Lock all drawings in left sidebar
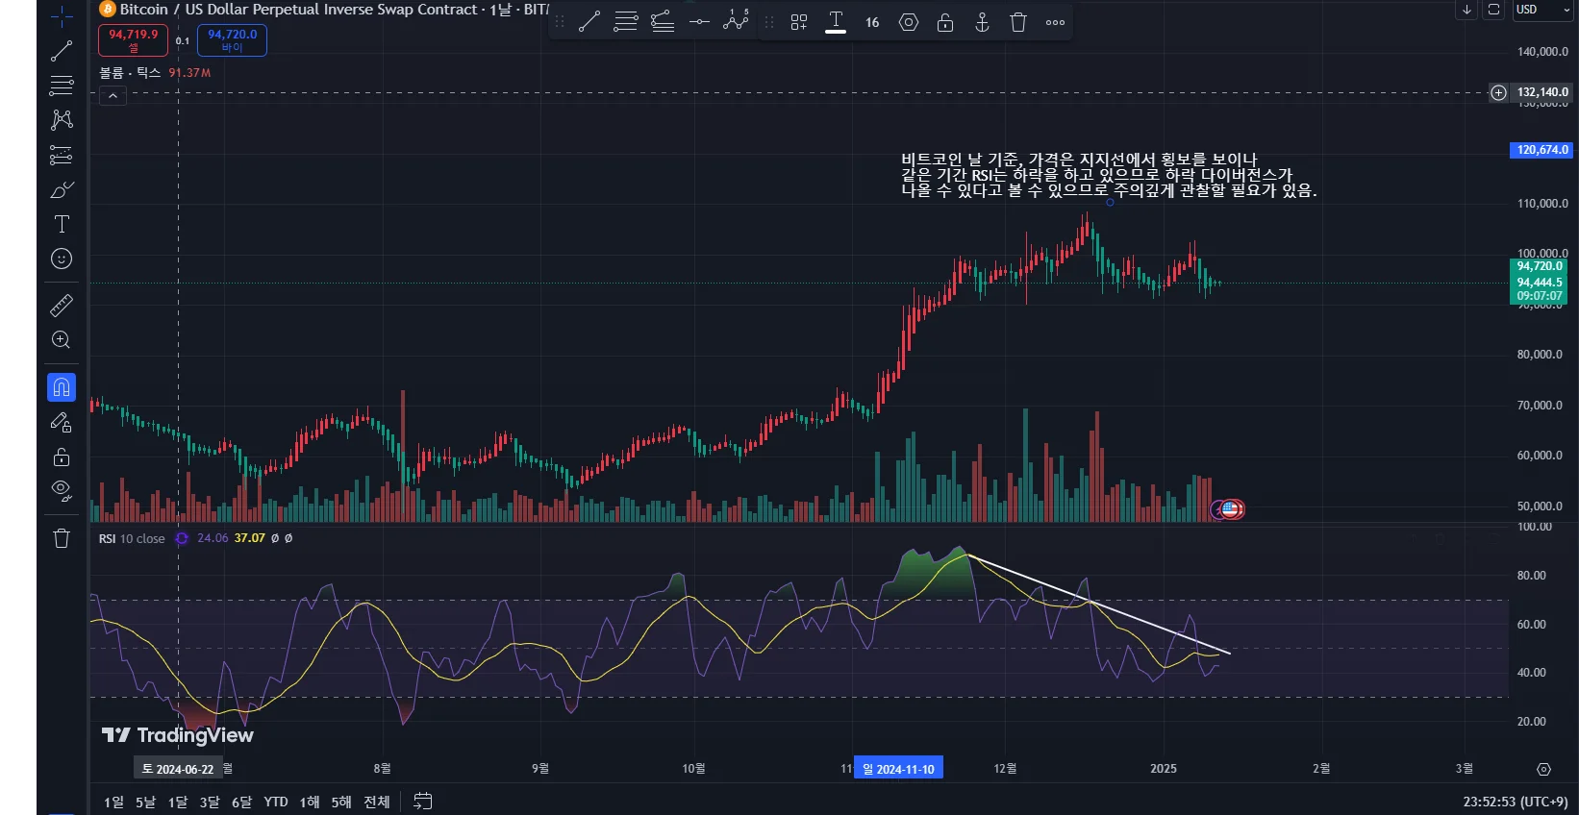The image size is (1579, 815). [x=62, y=457]
